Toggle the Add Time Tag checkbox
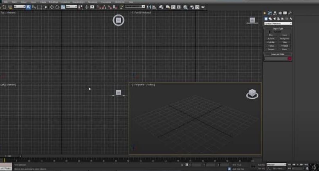Viewport: 319px width, 171px height. (229, 169)
